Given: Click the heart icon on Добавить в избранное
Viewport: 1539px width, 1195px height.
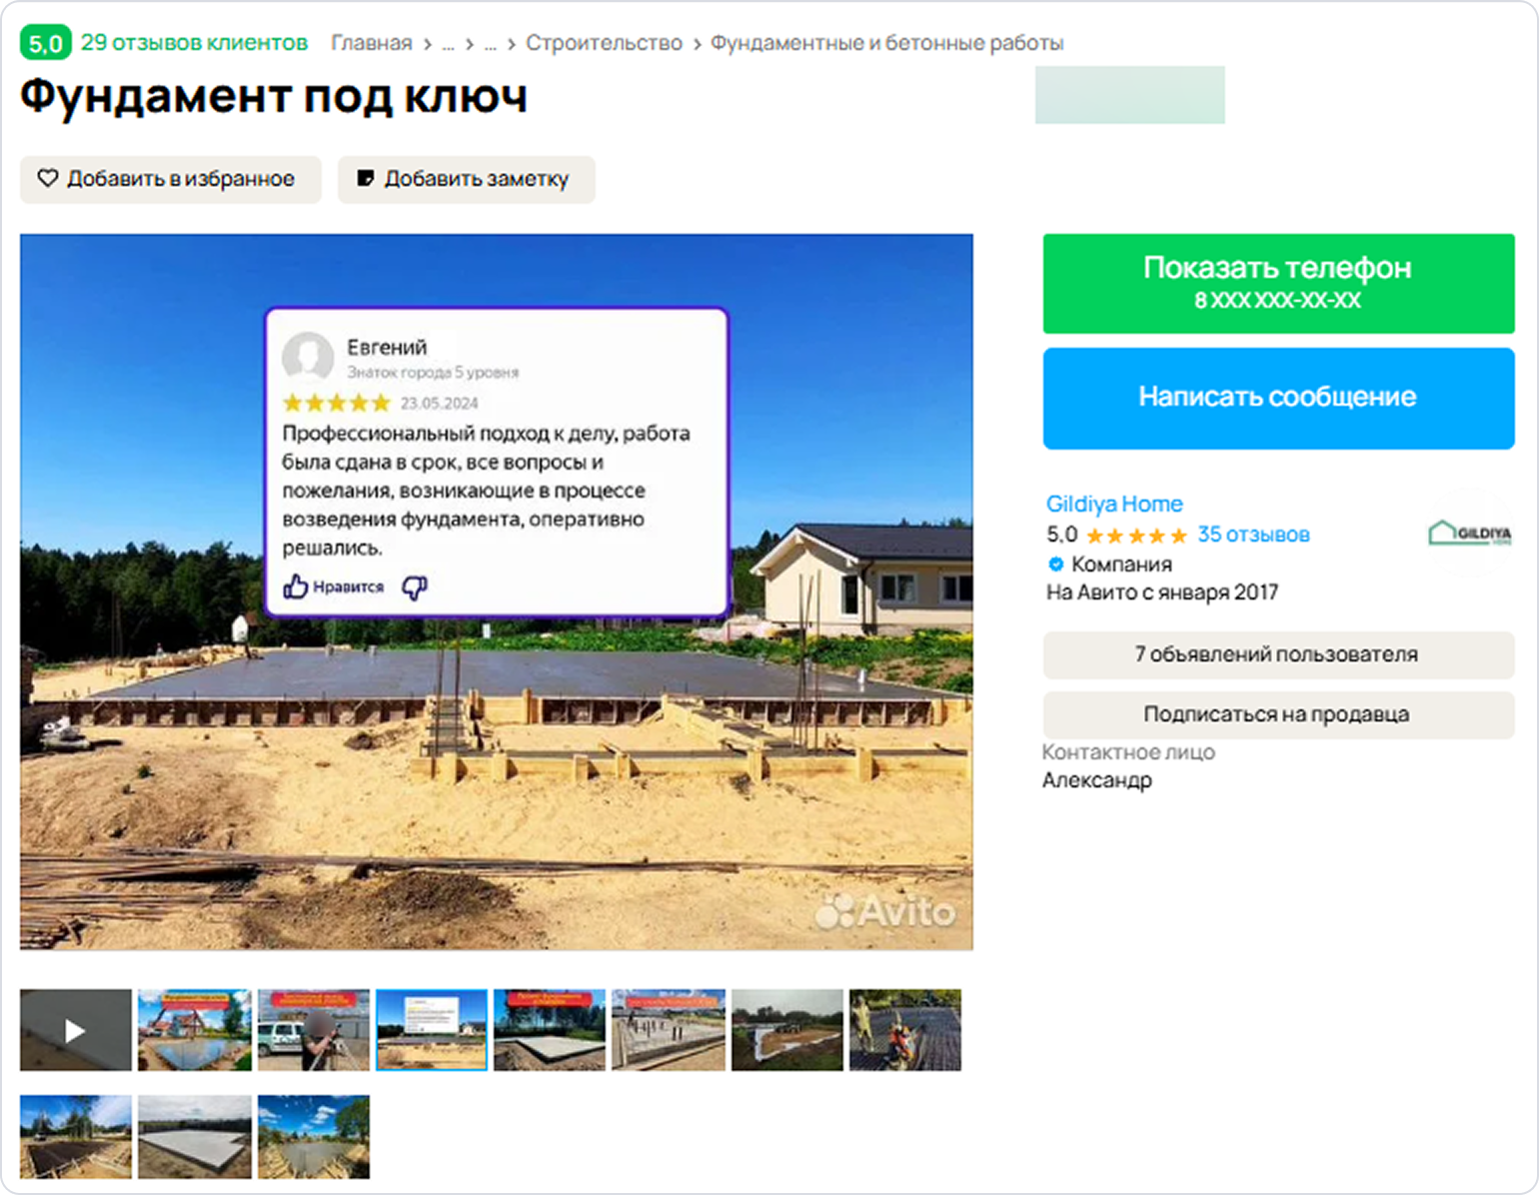Looking at the screenshot, I should (x=48, y=179).
